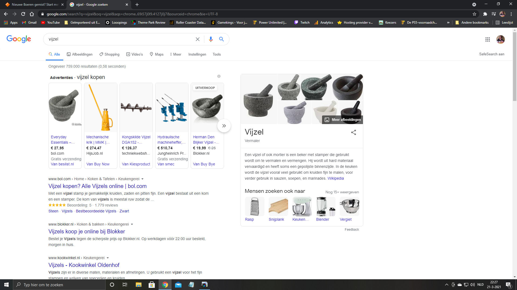517x290 pixels.
Task: Open the Blender related search thumbnail
Action: tap(326, 206)
